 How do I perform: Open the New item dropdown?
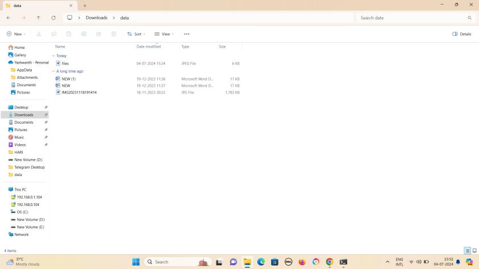click(x=16, y=34)
